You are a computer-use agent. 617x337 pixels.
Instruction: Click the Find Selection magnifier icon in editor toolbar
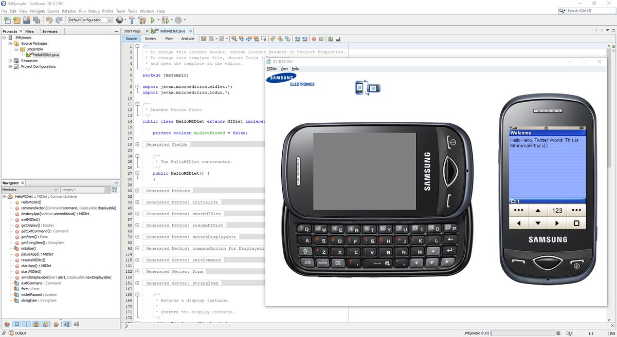(x=234, y=39)
